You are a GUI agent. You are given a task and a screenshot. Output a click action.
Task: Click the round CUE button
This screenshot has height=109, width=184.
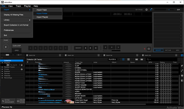click(x=6, y=40)
